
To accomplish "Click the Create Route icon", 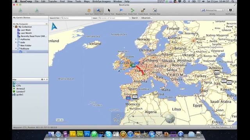I will pos(143,10).
